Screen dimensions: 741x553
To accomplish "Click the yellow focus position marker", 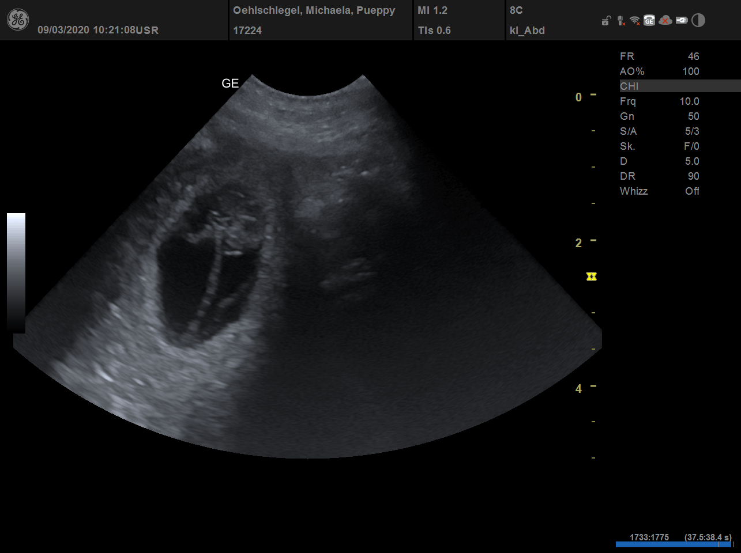I will pos(591,277).
